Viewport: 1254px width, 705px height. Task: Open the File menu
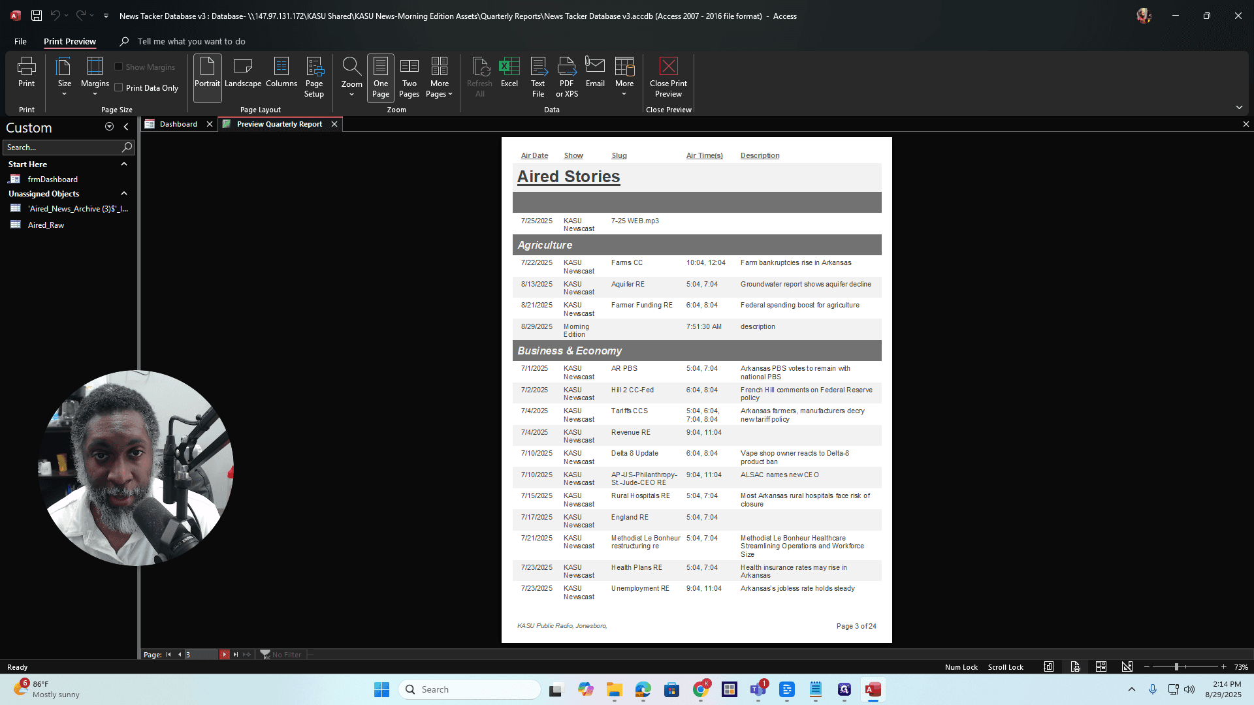(x=20, y=41)
